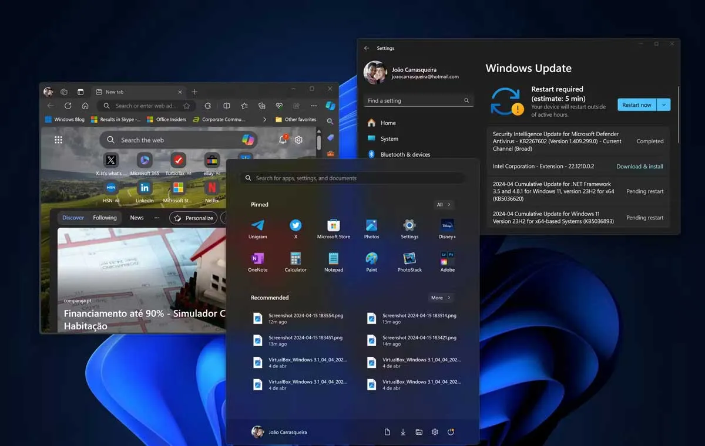Open Unigram from pinned apps
This screenshot has height=446, width=705.
click(257, 226)
